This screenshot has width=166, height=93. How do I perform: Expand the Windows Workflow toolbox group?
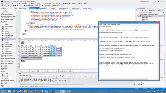[x=2, y=55]
